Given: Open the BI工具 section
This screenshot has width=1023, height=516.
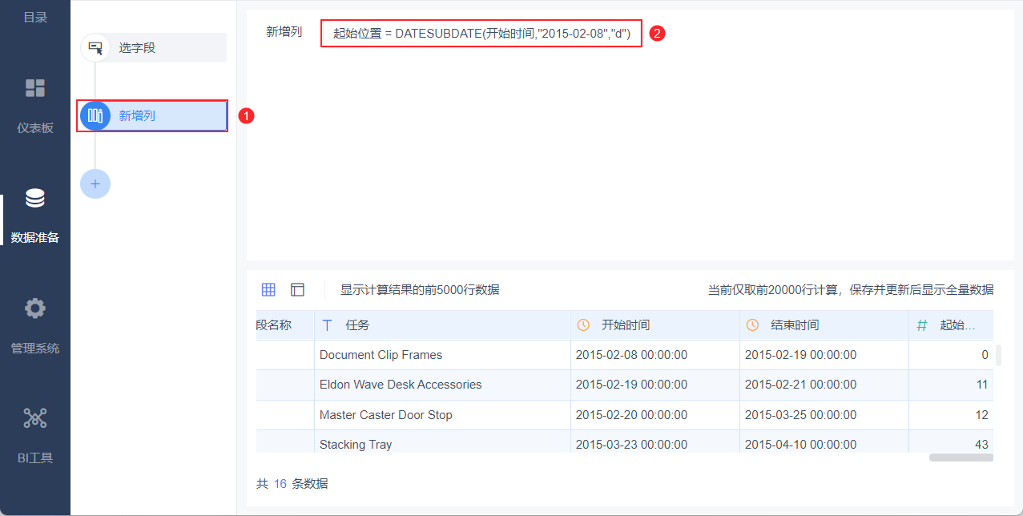Looking at the screenshot, I should pos(35,435).
